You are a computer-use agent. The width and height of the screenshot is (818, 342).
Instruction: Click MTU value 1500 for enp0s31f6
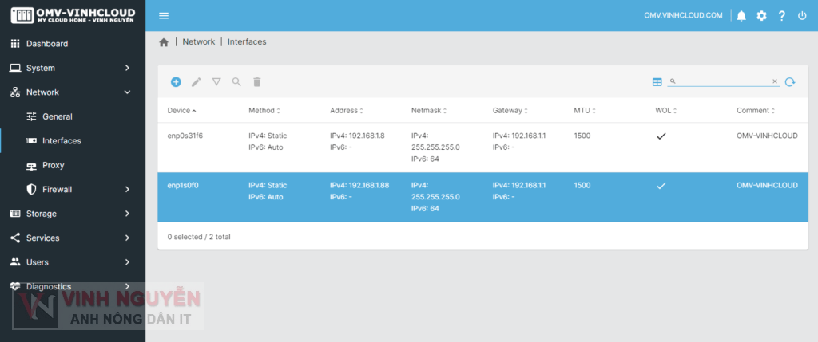click(582, 136)
